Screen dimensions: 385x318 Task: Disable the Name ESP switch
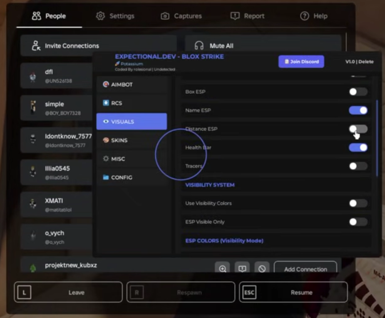tap(358, 110)
